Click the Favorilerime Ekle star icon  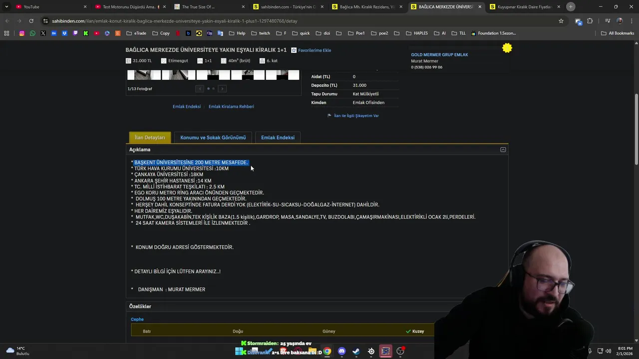pyautogui.click(x=294, y=50)
